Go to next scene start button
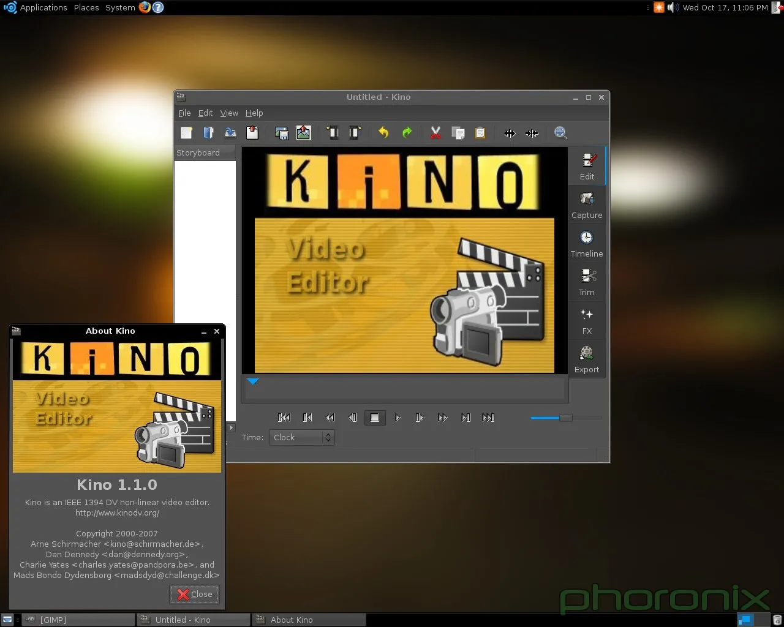Screen dimensions: 784x627 [466, 418]
